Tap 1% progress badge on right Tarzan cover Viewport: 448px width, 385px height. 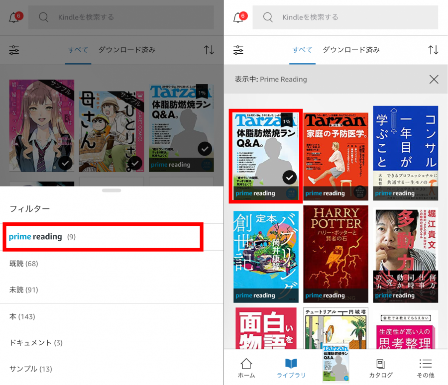point(287,120)
